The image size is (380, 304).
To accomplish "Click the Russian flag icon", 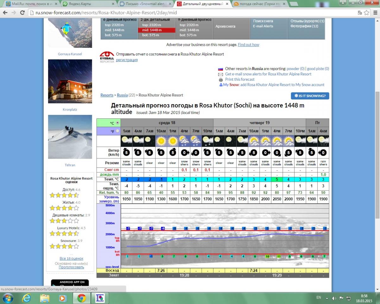I will (220, 69).
